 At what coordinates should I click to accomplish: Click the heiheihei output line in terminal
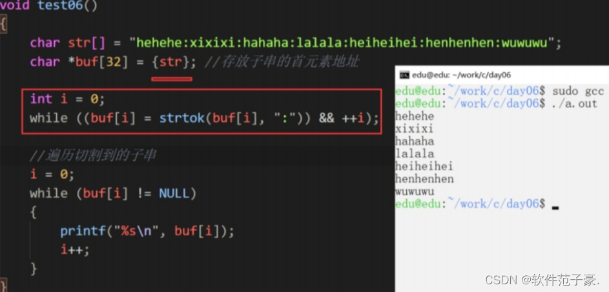424,166
